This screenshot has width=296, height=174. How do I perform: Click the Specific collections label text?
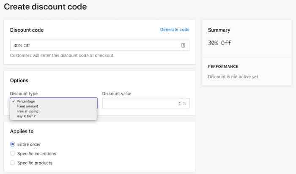pyautogui.click(x=37, y=154)
